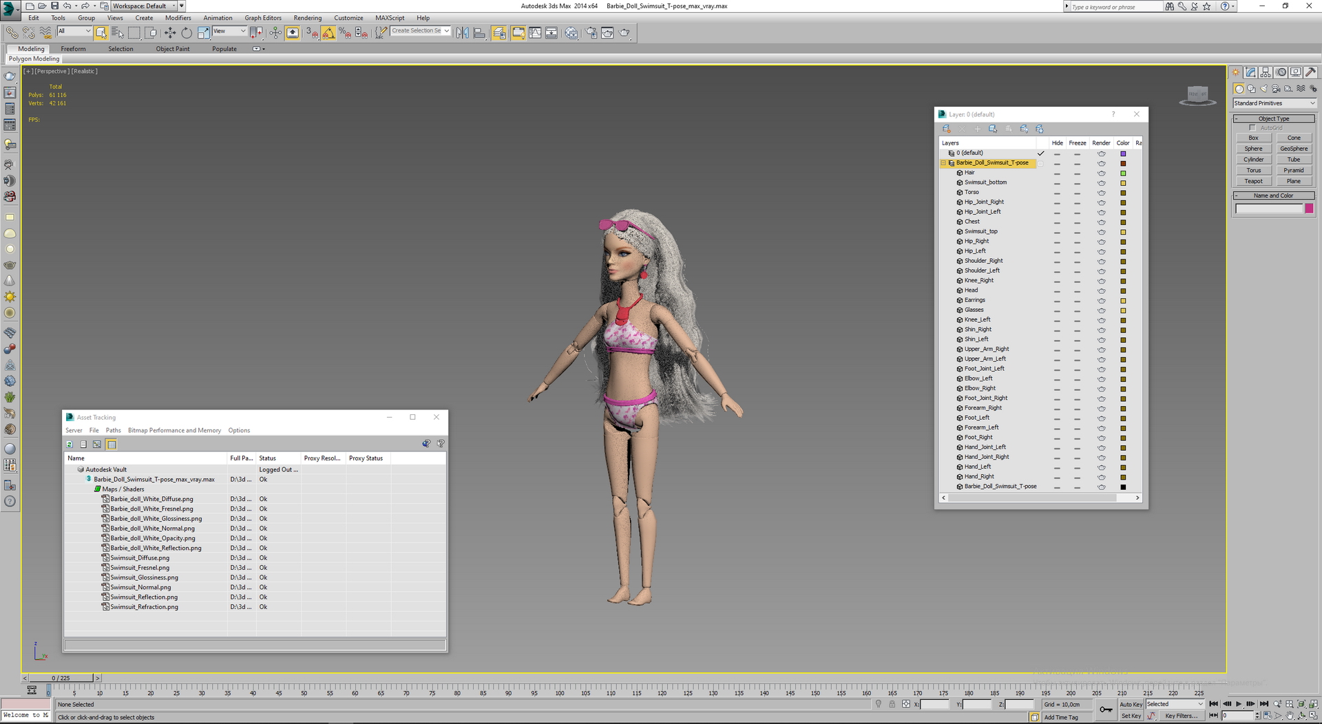Open Render Setup from the toolbar
The width and height of the screenshot is (1322, 724).
[591, 32]
